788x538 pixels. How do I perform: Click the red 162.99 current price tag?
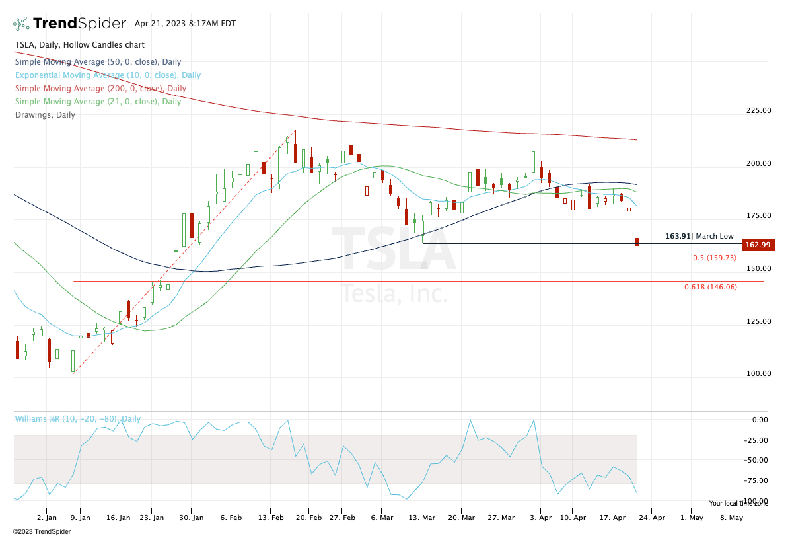pos(758,245)
